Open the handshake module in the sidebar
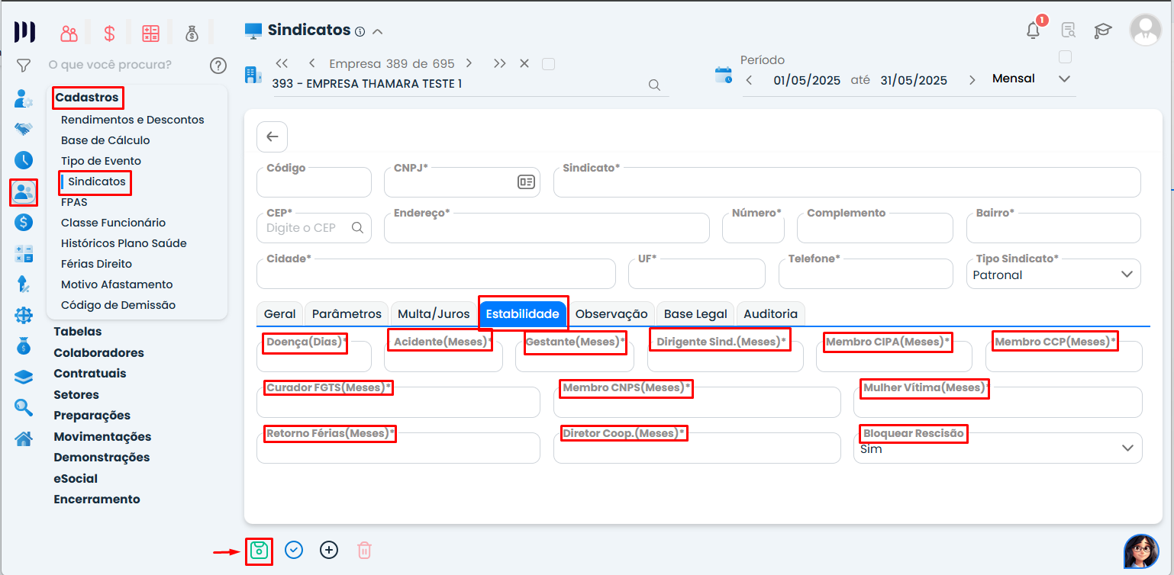The height and width of the screenshot is (575, 1174). (x=24, y=129)
